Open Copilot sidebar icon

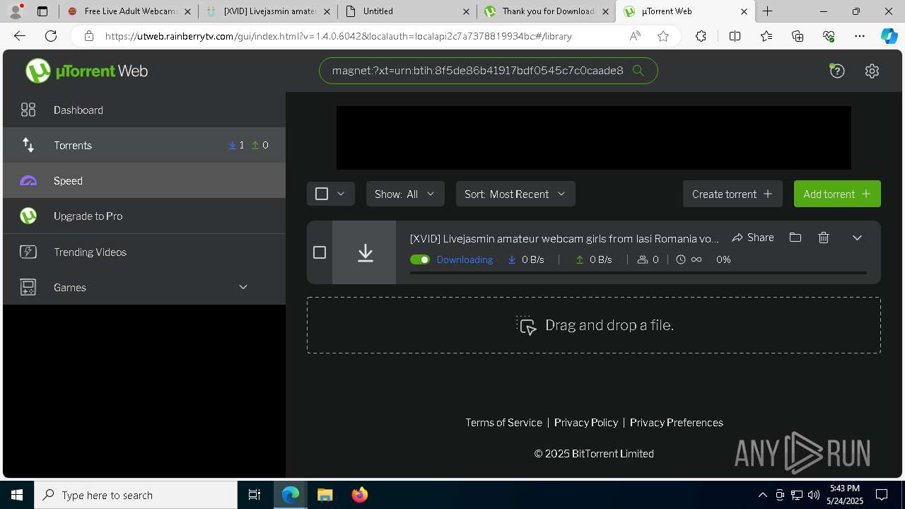click(x=889, y=36)
